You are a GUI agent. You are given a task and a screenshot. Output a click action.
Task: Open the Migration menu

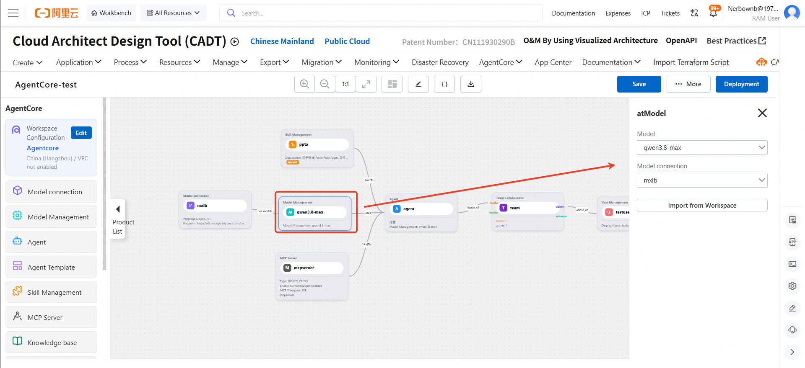tap(322, 62)
